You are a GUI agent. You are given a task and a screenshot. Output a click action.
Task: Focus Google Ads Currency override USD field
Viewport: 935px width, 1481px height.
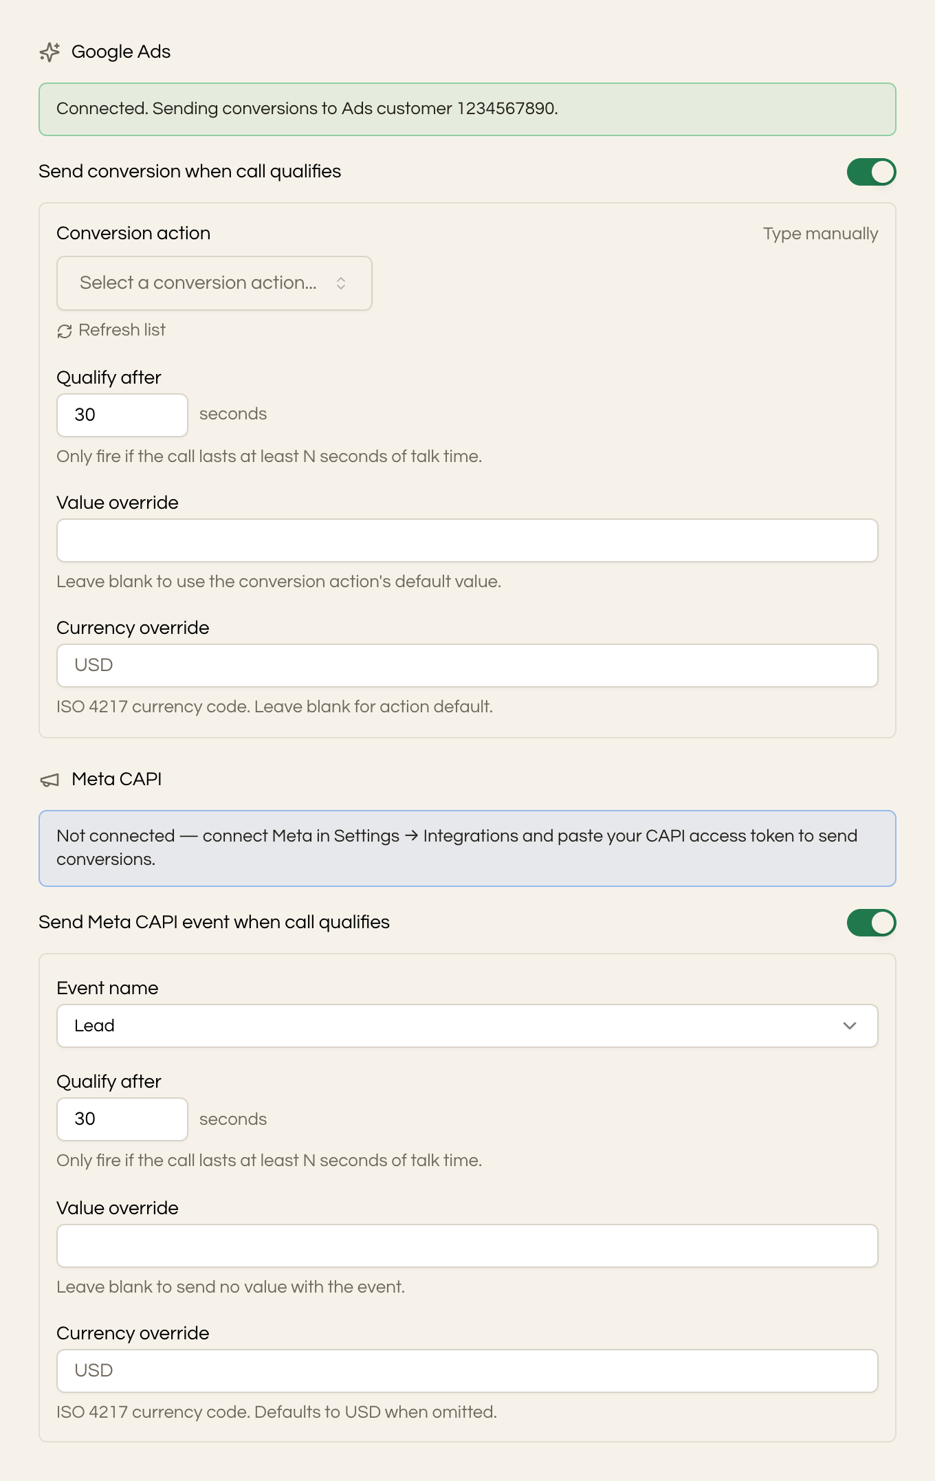coord(467,666)
